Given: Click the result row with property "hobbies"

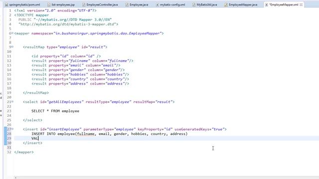Looking at the screenshot, I should click(80, 74).
